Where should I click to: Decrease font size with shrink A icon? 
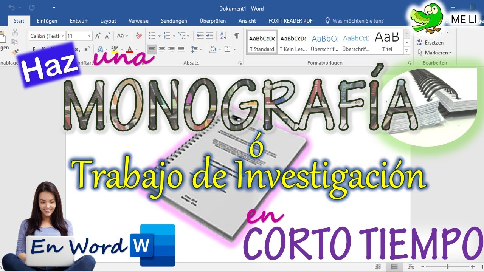(108, 36)
